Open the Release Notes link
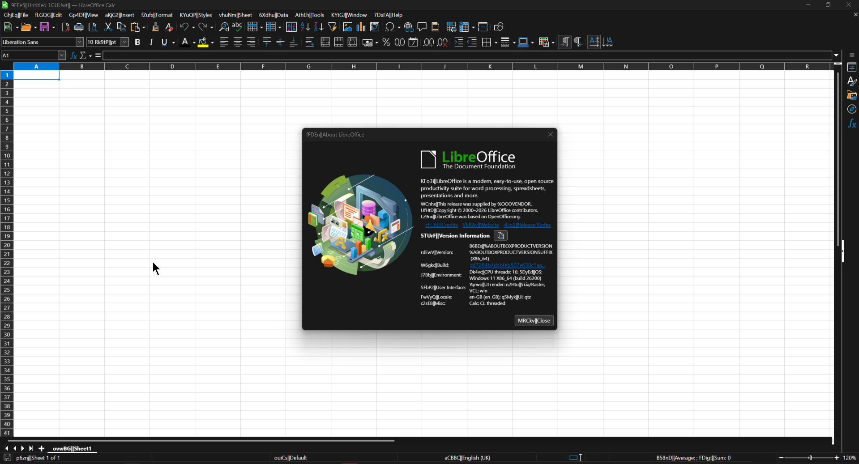 tap(527, 225)
